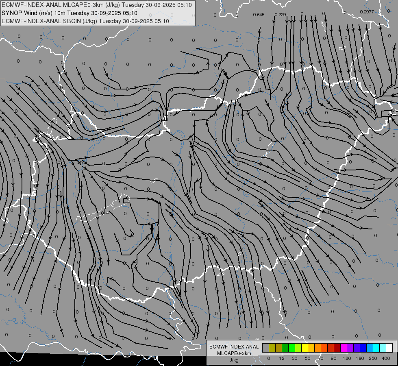Click the legend ECMWF-INDEX-ANAL label
The width and height of the screenshot is (398, 366).
234,347
